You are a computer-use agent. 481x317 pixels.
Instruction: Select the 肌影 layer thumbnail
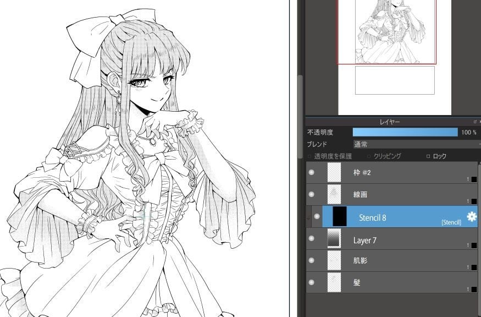pyautogui.click(x=334, y=260)
